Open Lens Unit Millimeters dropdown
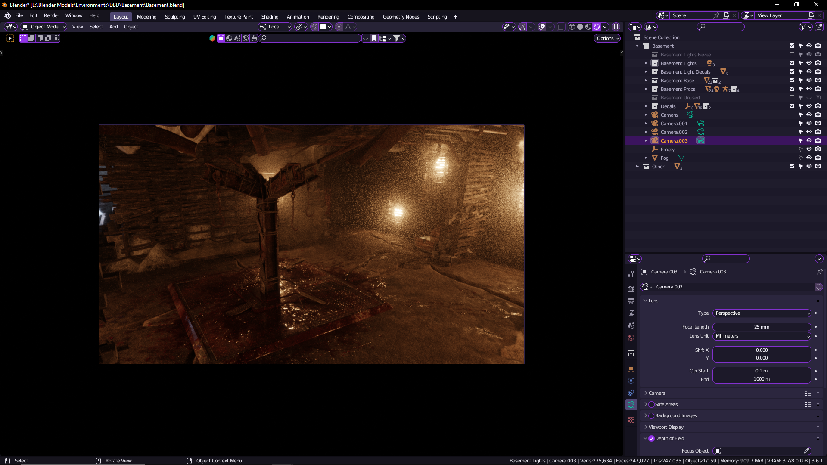This screenshot has height=465, width=827. pos(762,336)
